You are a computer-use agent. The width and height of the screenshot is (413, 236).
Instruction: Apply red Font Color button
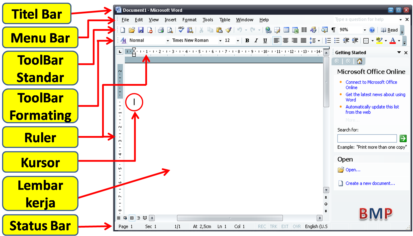393,40
